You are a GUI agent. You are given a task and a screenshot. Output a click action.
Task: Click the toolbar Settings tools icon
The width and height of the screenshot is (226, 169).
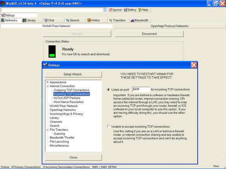(x=125, y=10)
